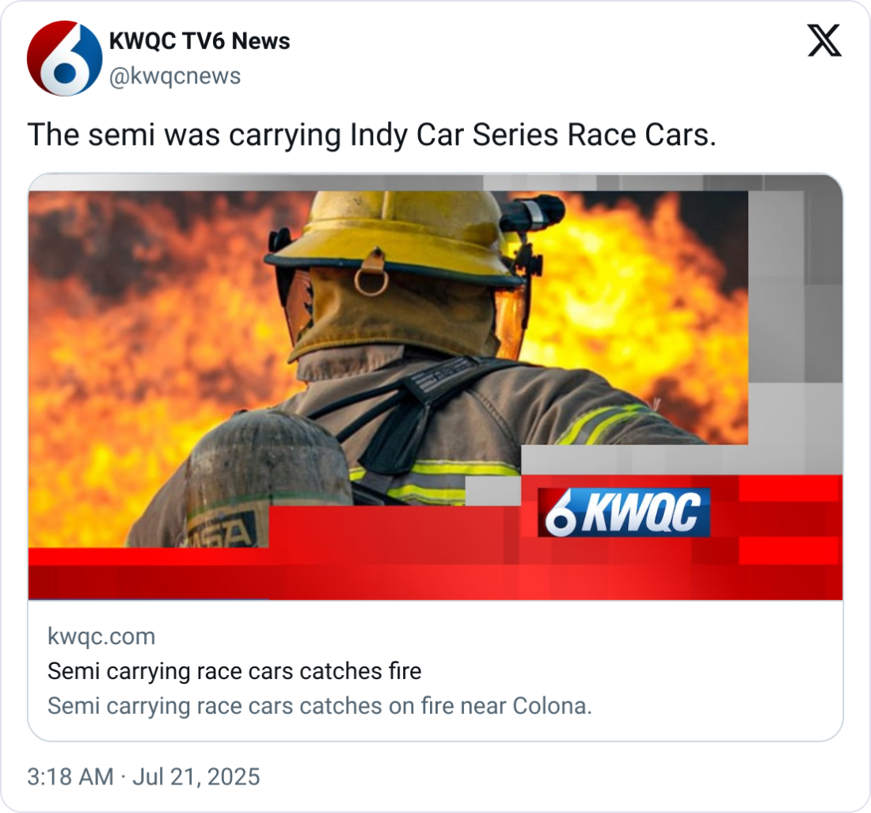Open the firefighter article thumbnail image

click(435, 387)
